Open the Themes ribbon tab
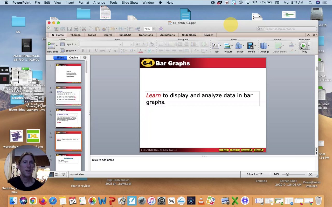The height and width of the screenshot is (207, 332). click(75, 35)
